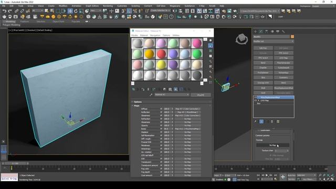Screen dimensions: 336x189
Task: Open Create tab in command panel
Action: [x=256, y=31]
